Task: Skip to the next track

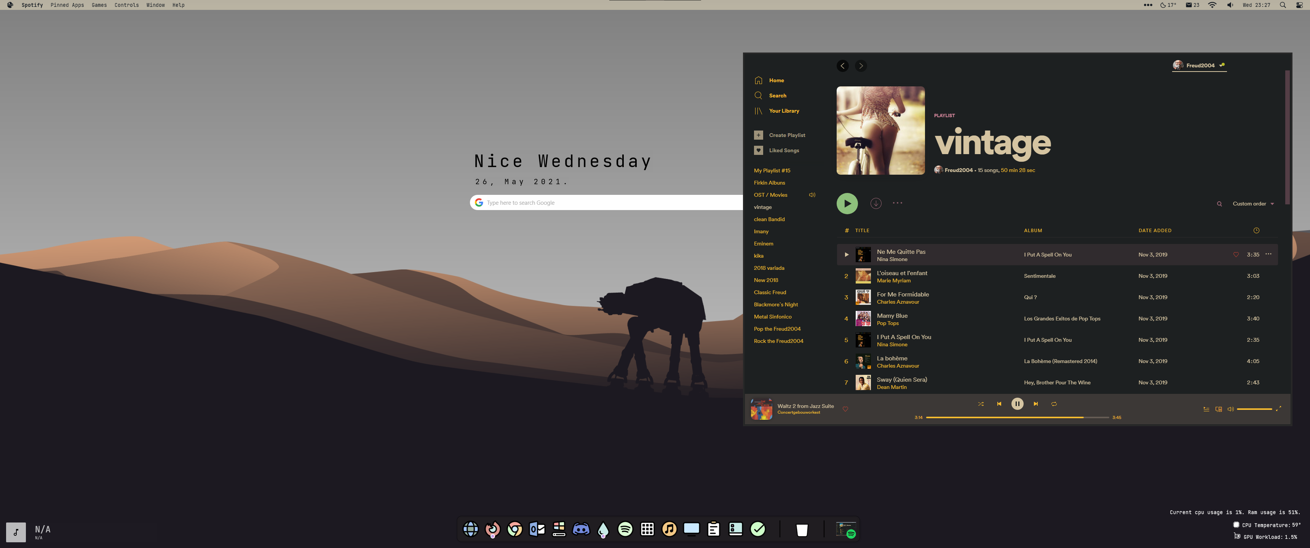Action: (x=1035, y=404)
